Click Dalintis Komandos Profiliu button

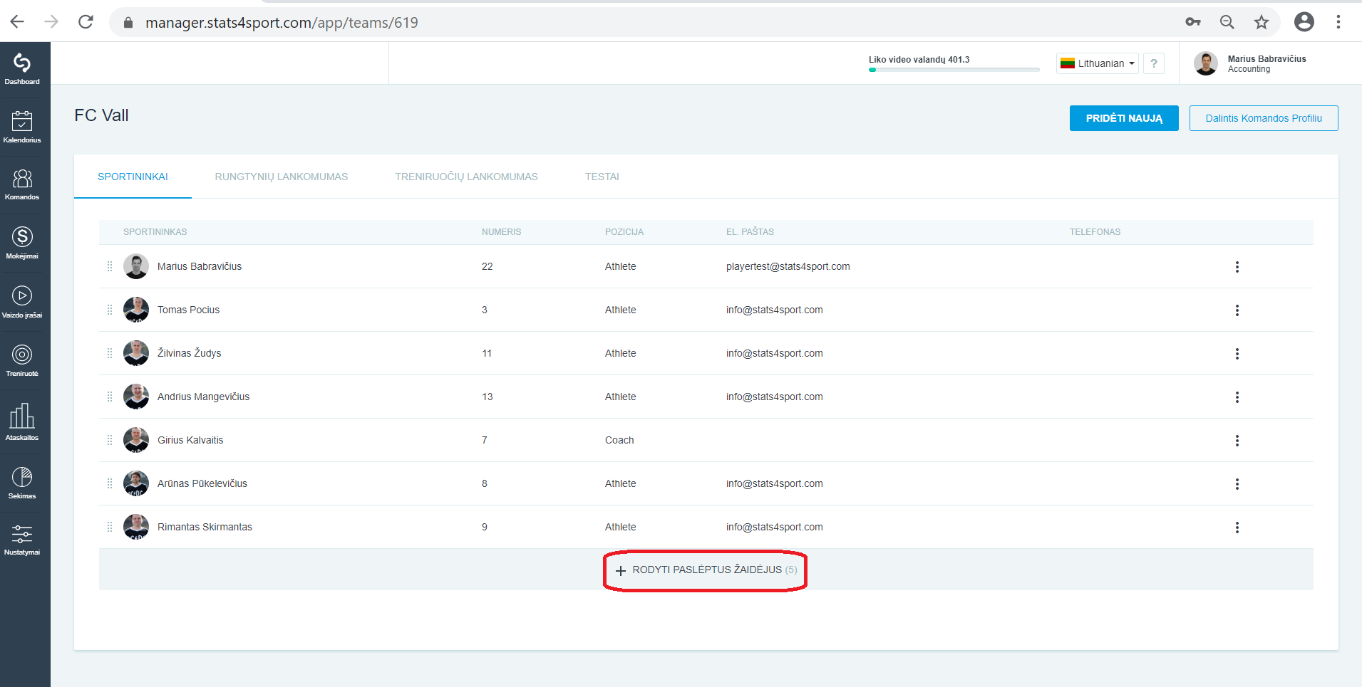[x=1264, y=118]
